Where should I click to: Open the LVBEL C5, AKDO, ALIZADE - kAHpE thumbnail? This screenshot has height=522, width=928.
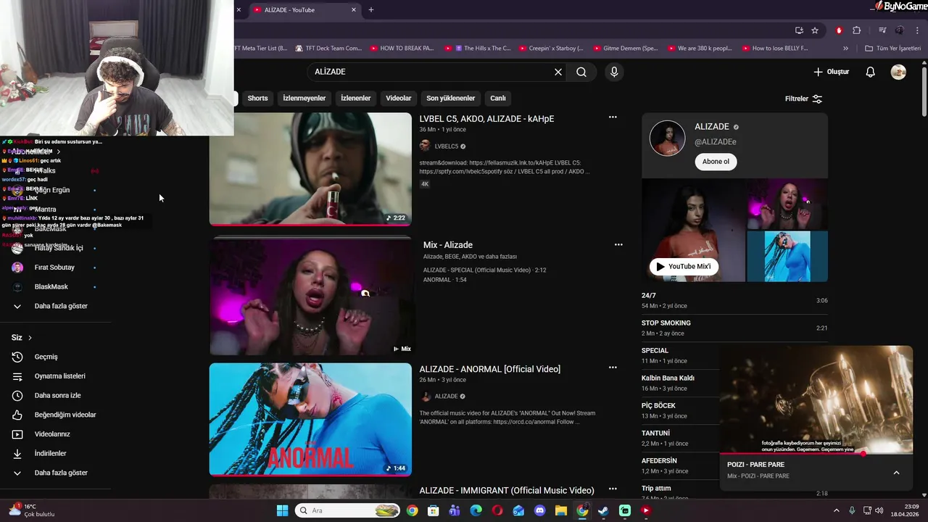tap(310, 169)
